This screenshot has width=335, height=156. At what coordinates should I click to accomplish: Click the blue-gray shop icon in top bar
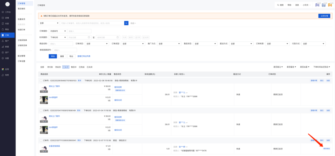coord(324,5)
